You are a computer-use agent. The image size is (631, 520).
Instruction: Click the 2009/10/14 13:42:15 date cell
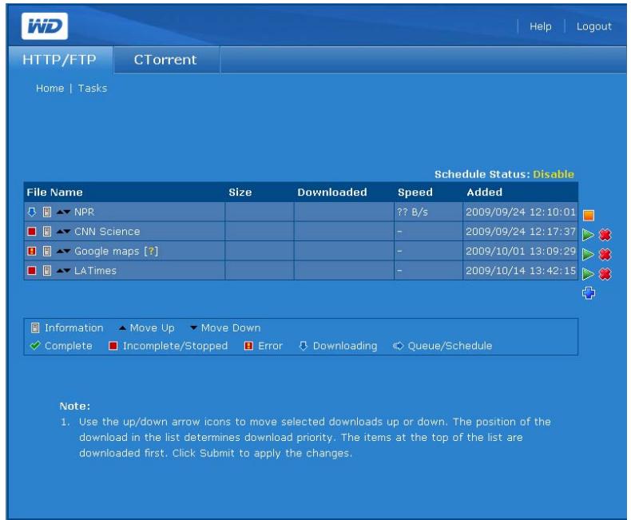pyautogui.click(x=521, y=271)
